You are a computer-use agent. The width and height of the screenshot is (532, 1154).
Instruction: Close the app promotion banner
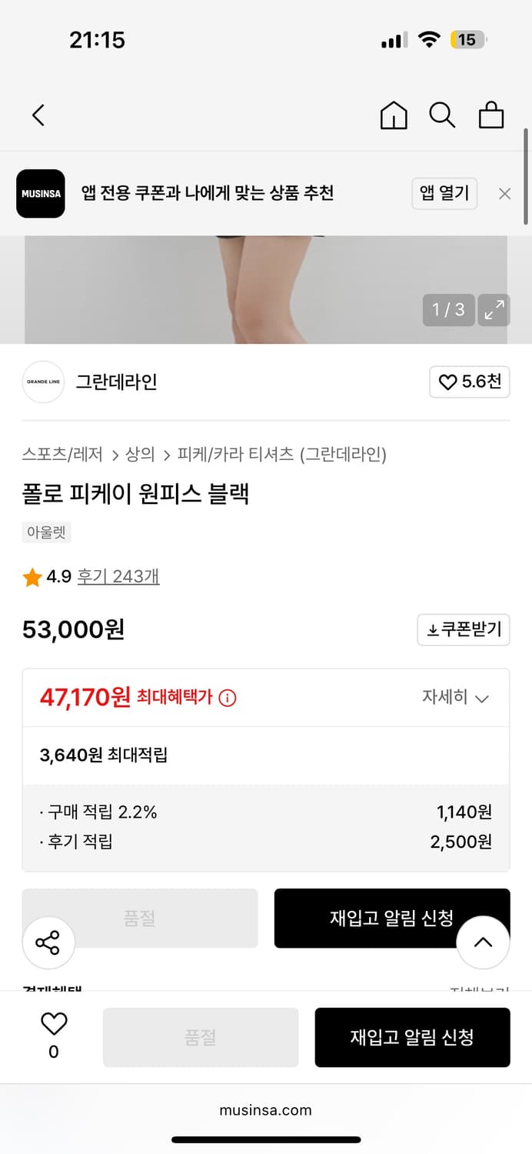(x=504, y=193)
